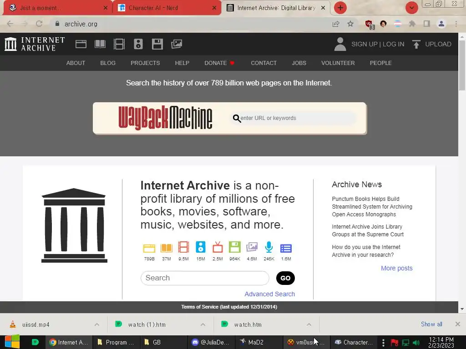
Task: Open the Discord @JuliaDe taskbar item
Action: coord(211,342)
